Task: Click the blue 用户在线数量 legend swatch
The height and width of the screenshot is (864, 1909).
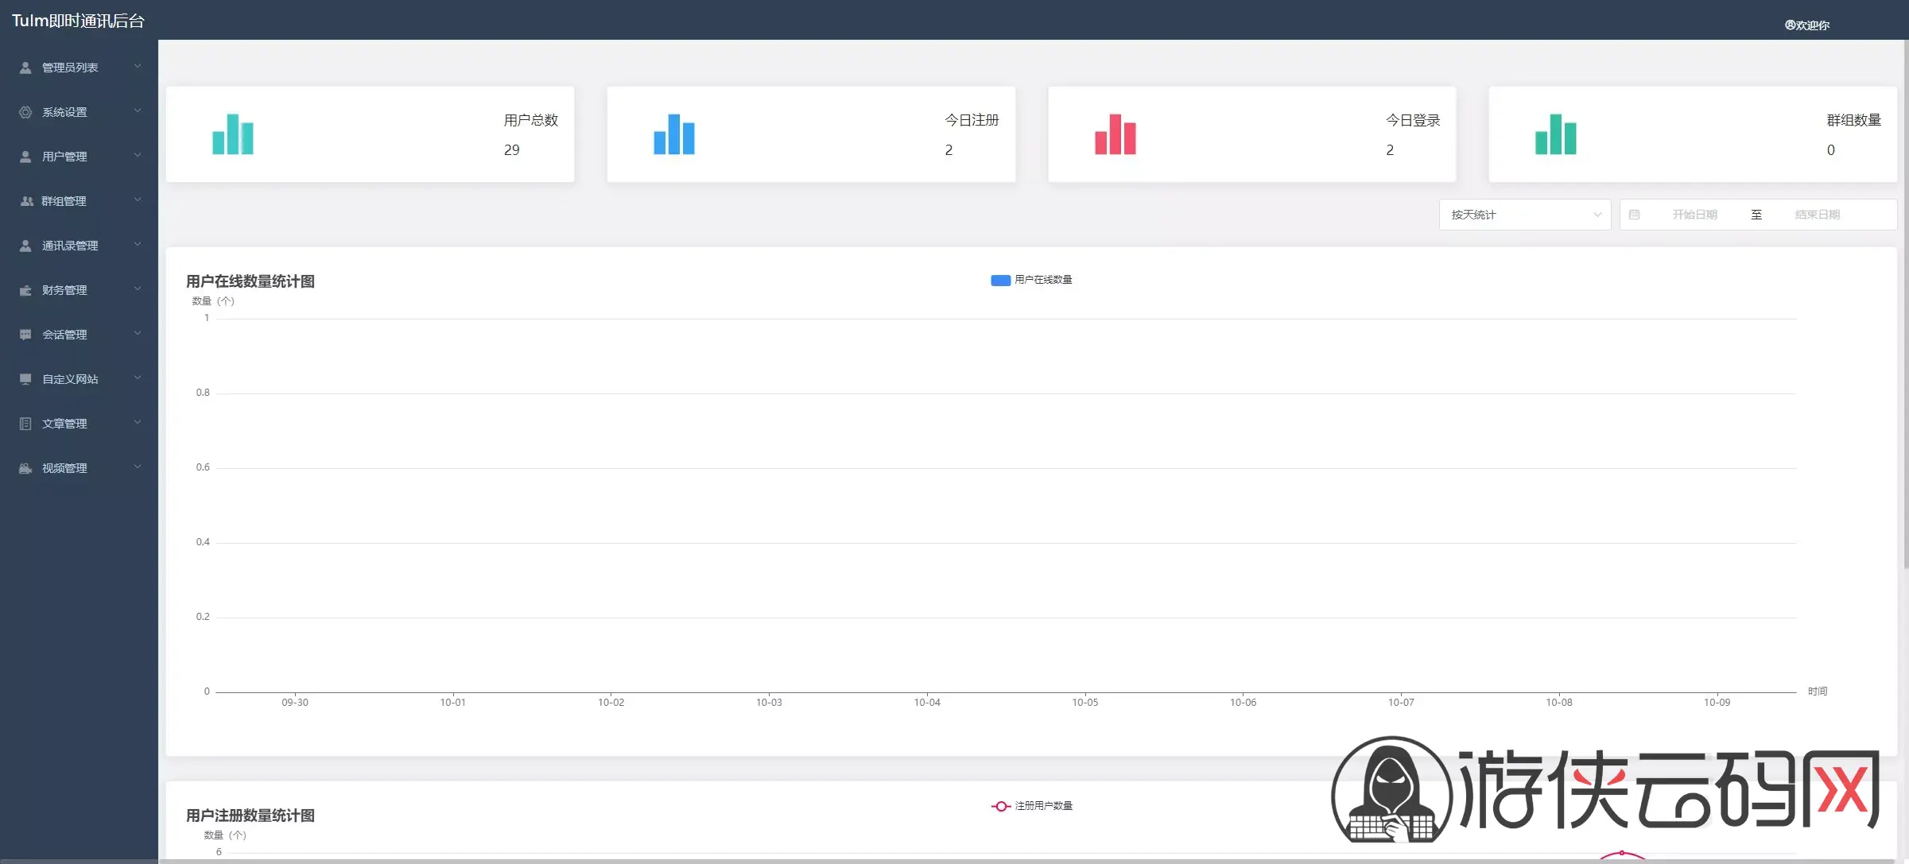Action: tap(1000, 280)
